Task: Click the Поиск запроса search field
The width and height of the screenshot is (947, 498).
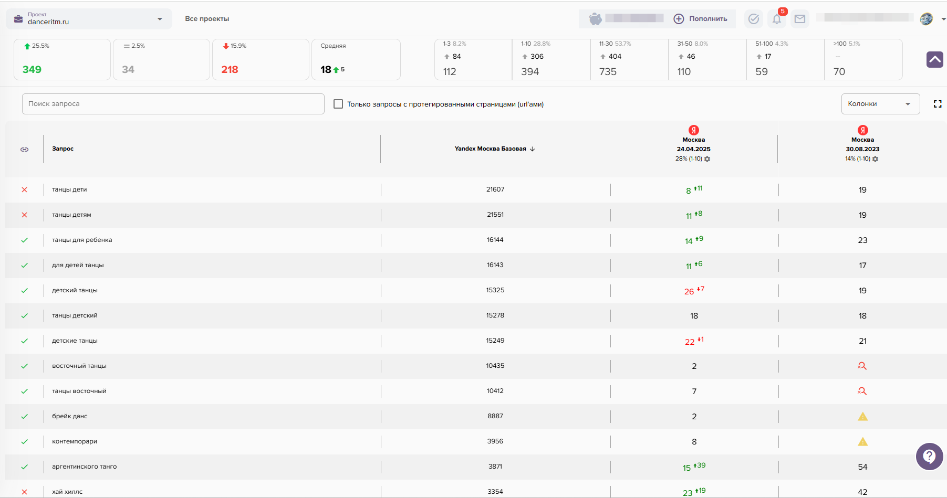Action: tap(173, 104)
